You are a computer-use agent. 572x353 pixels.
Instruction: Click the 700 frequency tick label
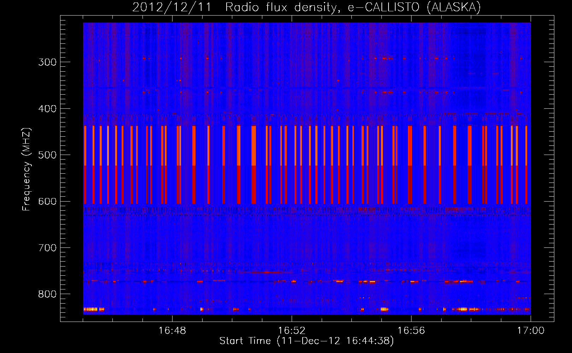[x=47, y=248]
